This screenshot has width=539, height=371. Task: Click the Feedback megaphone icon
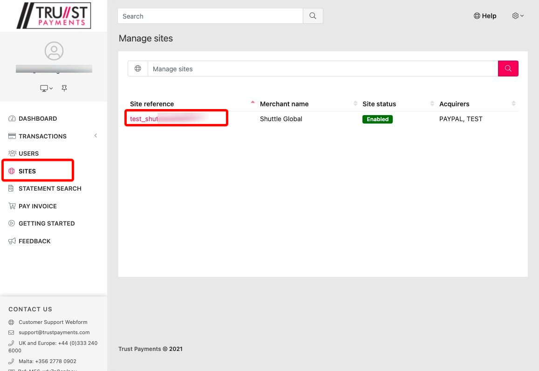coord(12,241)
